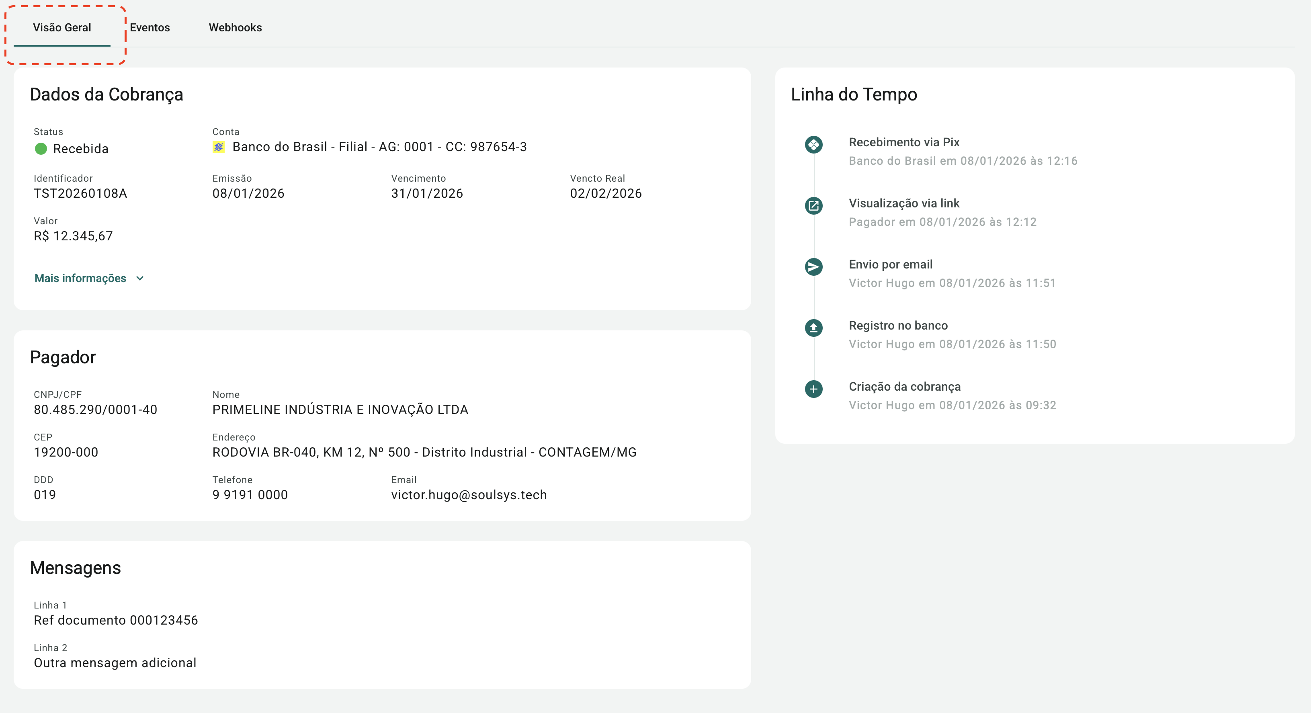The width and height of the screenshot is (1311, 713).
Task: Click the link visualization timeline icon
Action: click(813, 206)
